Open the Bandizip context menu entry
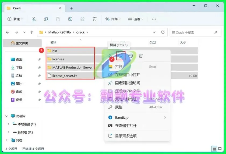Screen dimensions: 226x154 coord(137,118)
